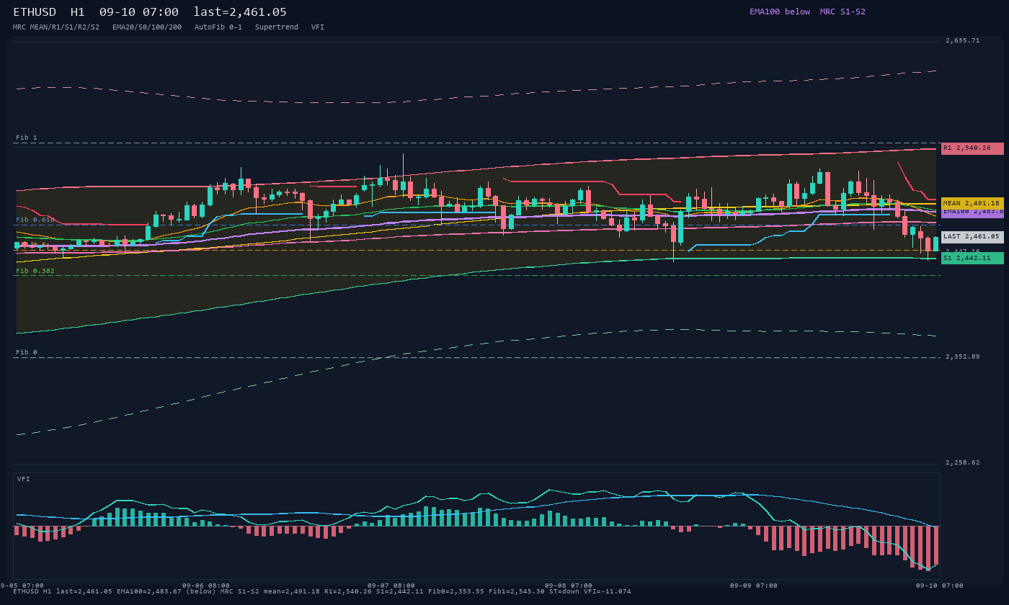
Task: Click the 2,635.71 price axis value
Action: (963, 41)
